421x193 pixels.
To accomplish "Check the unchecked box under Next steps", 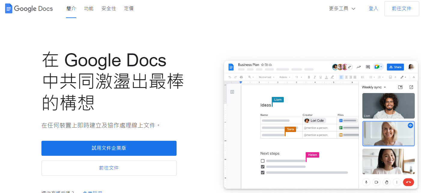I will pyautogui.click(x=262, y=161).
